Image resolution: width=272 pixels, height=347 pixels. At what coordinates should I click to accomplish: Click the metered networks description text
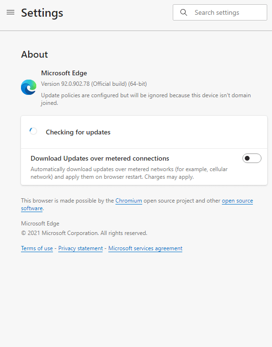point(129,173)
